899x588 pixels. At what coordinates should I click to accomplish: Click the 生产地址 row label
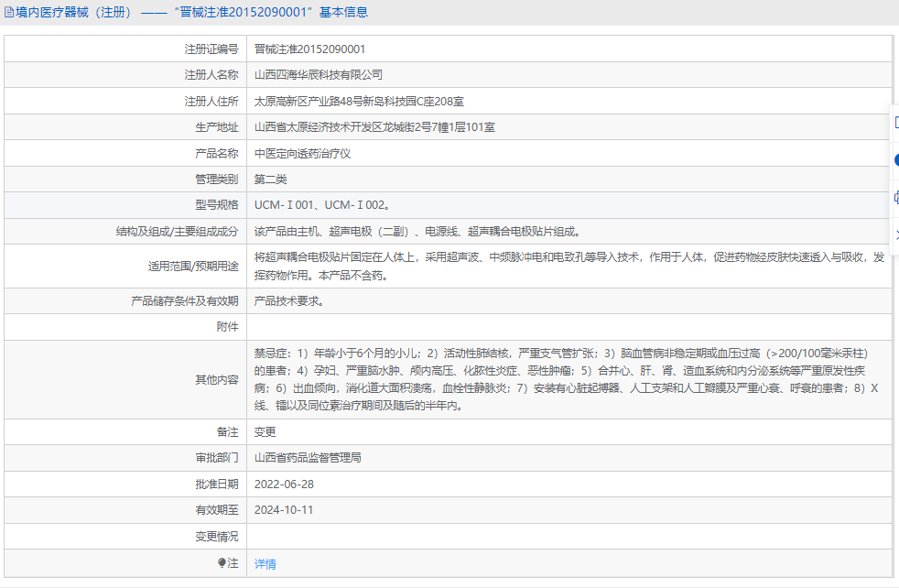pyautogui.click(x=216, y=127)
